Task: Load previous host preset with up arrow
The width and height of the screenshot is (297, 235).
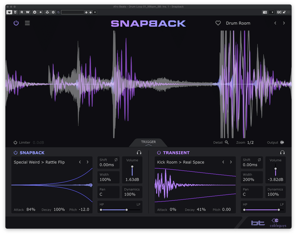Action: 86,12
